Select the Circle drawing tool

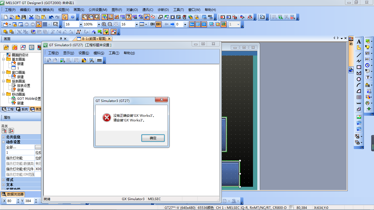tap(359, 79)
